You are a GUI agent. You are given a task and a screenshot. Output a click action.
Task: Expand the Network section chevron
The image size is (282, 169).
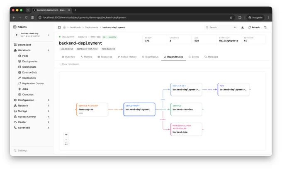coord(49,106)
